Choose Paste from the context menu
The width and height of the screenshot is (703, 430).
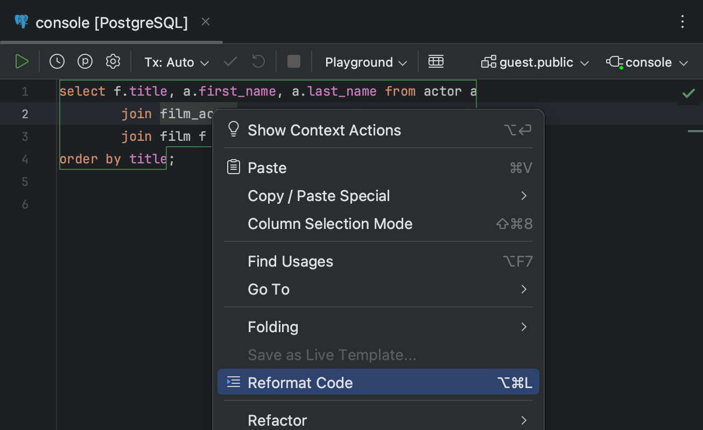tap(266, 168)
